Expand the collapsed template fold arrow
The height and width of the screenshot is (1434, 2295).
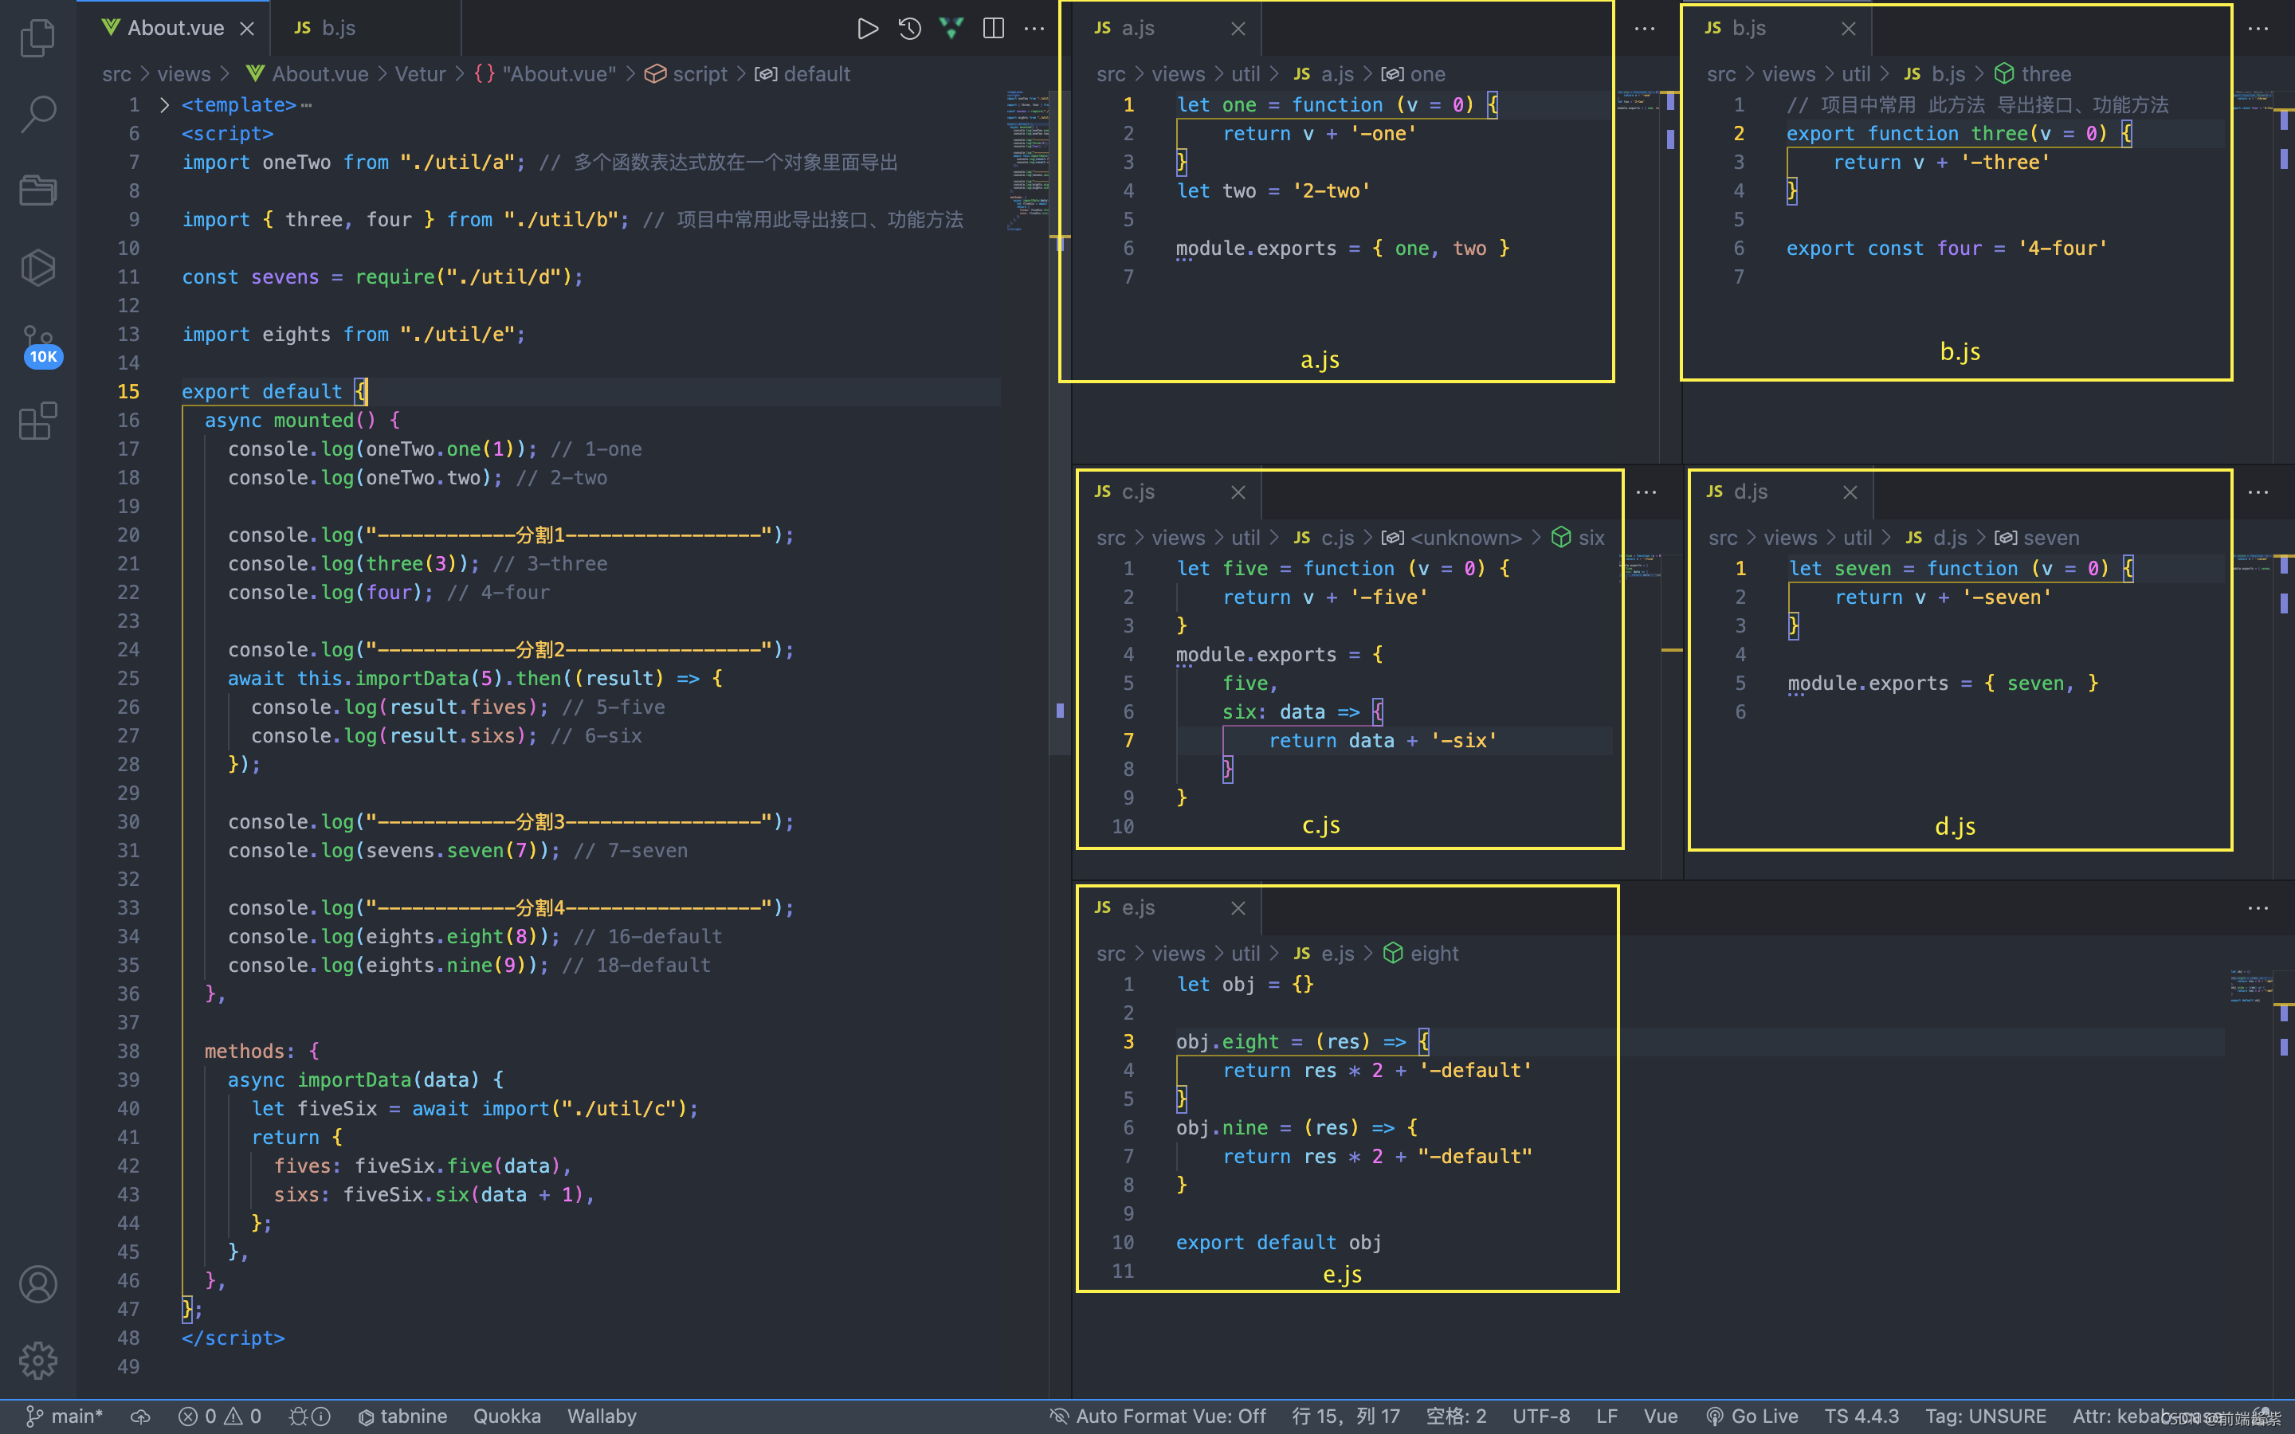pyautogui.click(x=164, y=104)
